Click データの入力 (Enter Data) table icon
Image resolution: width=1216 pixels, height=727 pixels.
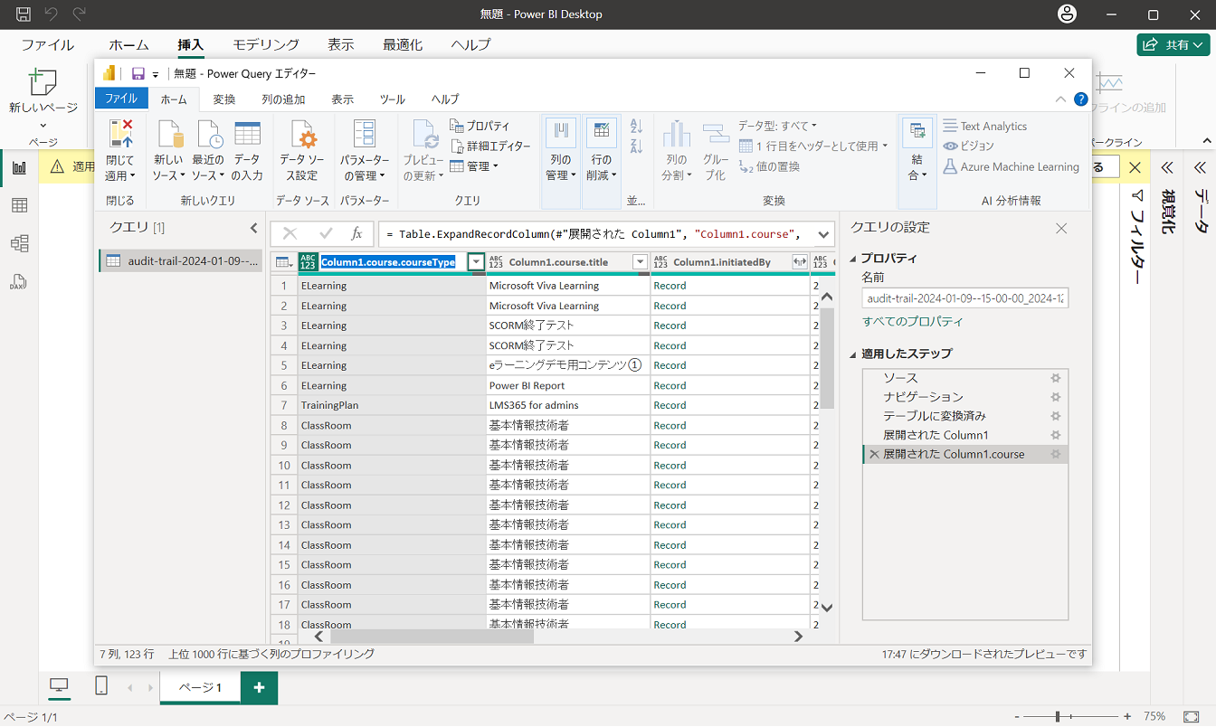pos(247,134)
